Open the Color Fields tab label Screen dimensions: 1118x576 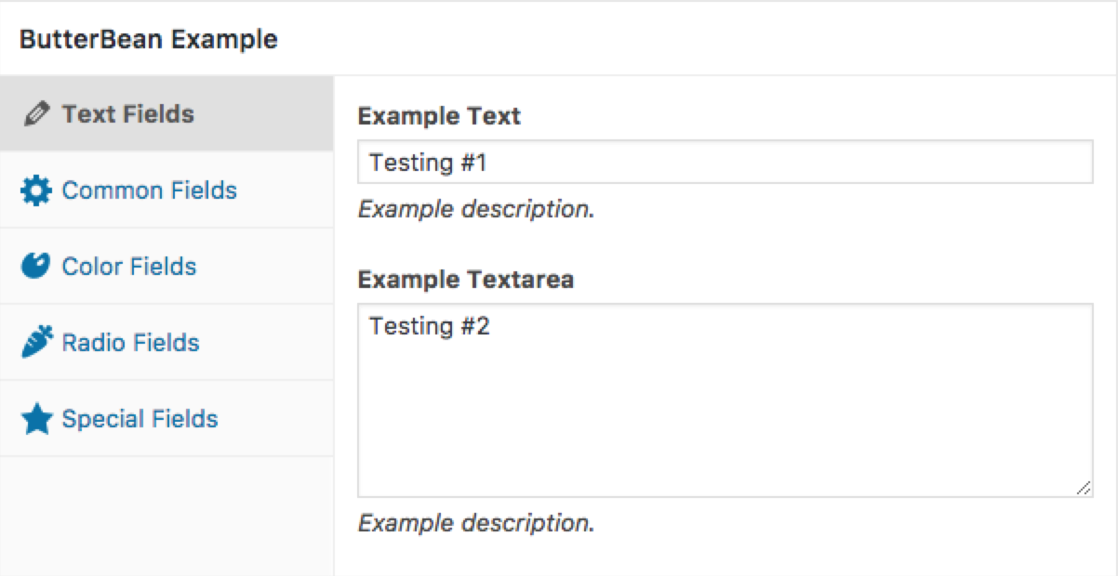pos(129,268)
